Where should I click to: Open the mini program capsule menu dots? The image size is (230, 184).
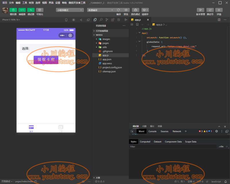pos(62,35)
